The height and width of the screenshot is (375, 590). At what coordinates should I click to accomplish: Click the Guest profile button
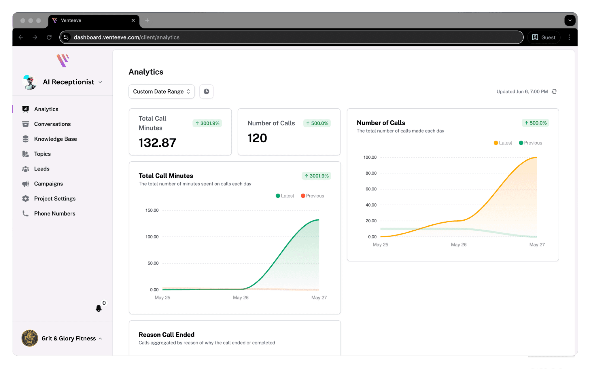pyautogui.click(x=544, y=37)
